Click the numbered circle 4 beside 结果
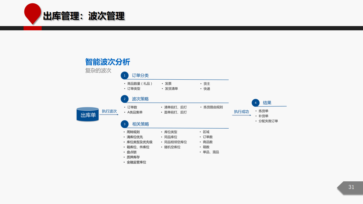 (256, 103)
